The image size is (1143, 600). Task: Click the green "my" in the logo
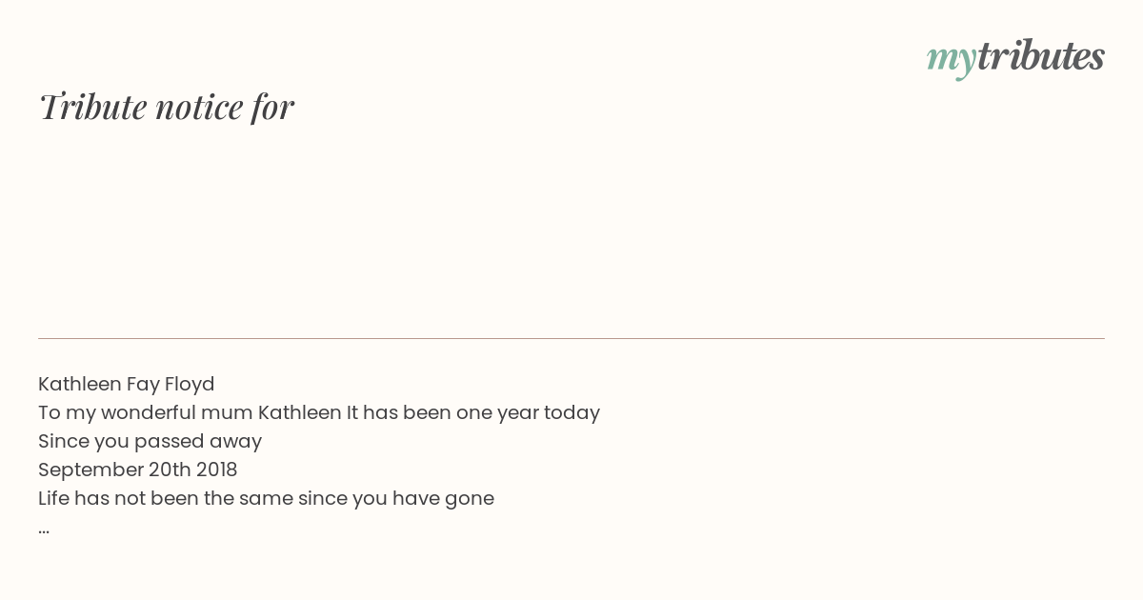point(951,60)
